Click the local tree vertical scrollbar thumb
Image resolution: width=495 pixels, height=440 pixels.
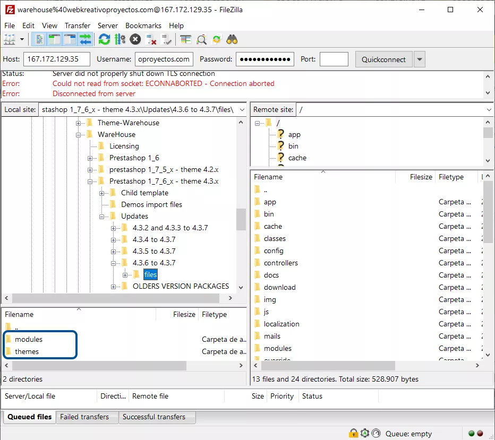(241, 220)
